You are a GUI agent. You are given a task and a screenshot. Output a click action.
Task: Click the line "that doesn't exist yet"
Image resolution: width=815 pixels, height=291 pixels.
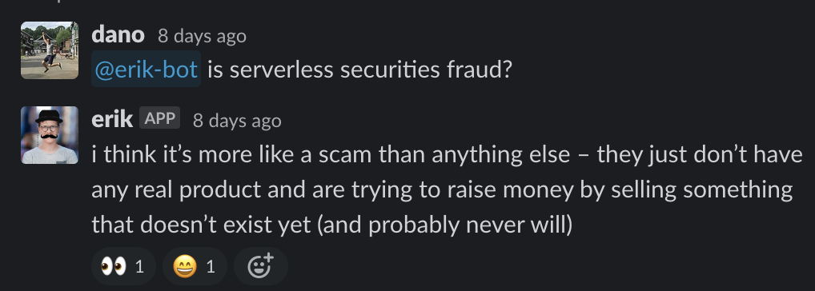(x=332, y=225)
